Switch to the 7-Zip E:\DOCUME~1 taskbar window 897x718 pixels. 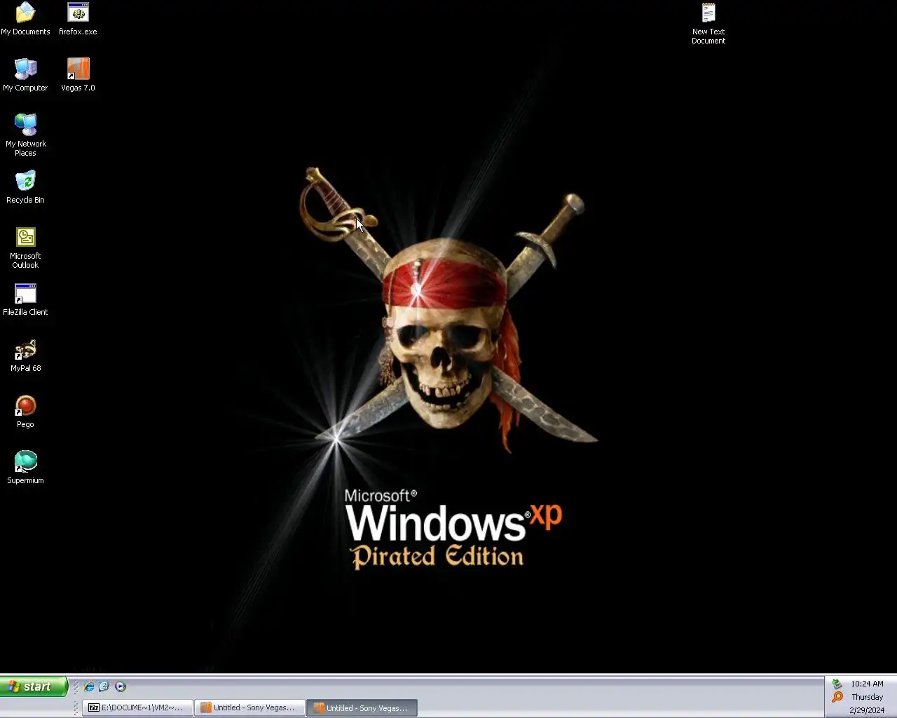click(x=137, y=707)
